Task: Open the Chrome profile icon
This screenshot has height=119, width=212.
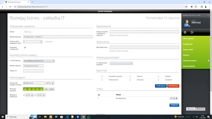Action: (x=206, y=7)
